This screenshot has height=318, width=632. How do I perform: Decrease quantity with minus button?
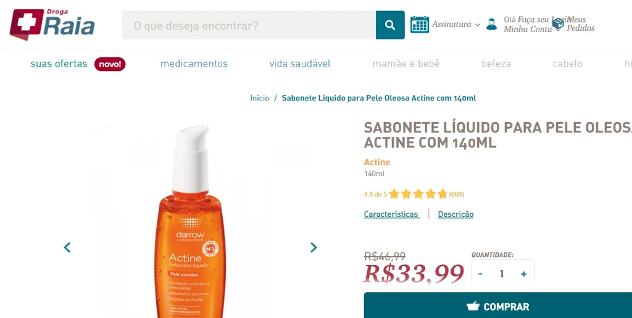click(480, 274)
